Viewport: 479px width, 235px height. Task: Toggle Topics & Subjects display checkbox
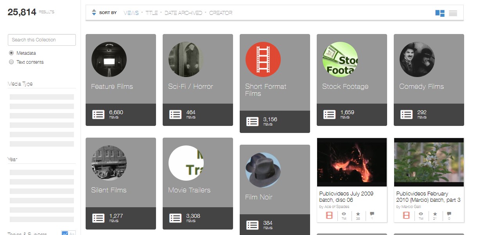tap(65, 233)
